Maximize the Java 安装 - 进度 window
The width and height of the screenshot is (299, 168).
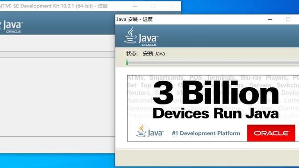(288, 20)
